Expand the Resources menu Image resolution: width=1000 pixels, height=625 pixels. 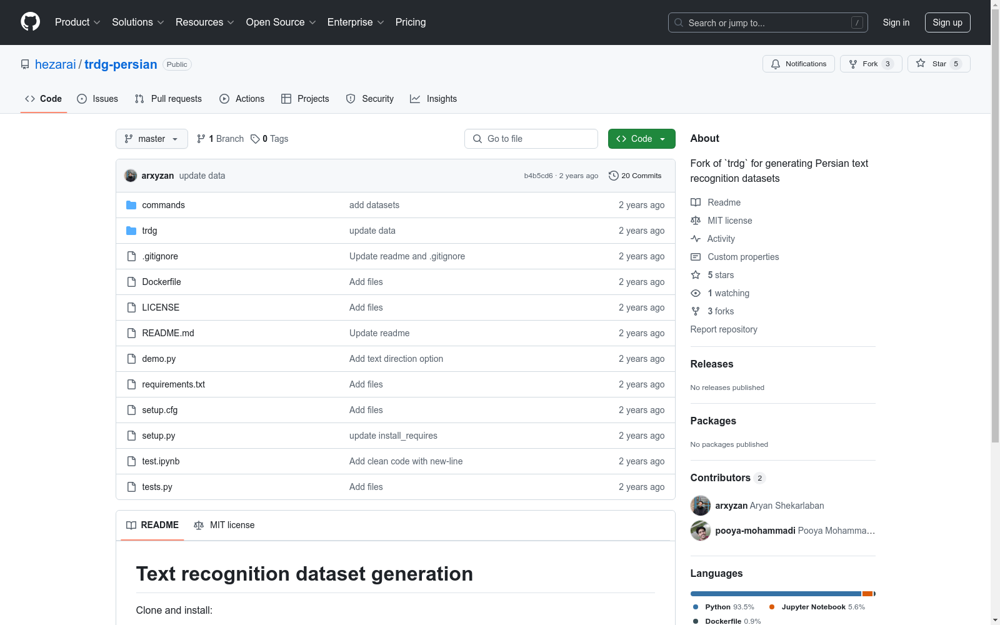205,22
